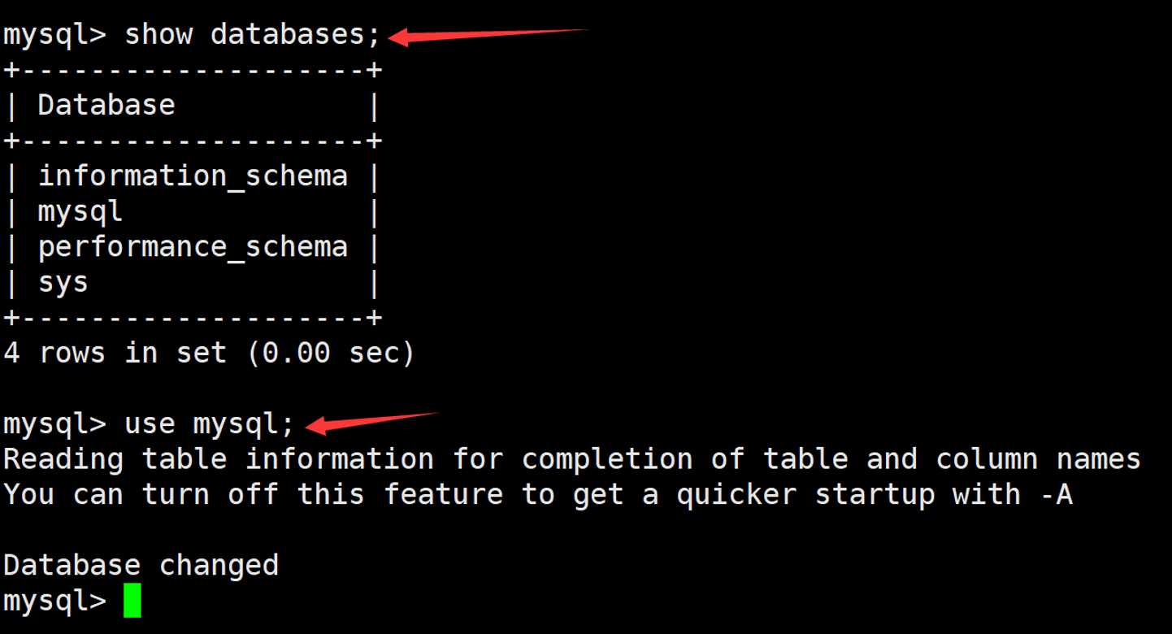Click the Database column header

pos(106,106)
